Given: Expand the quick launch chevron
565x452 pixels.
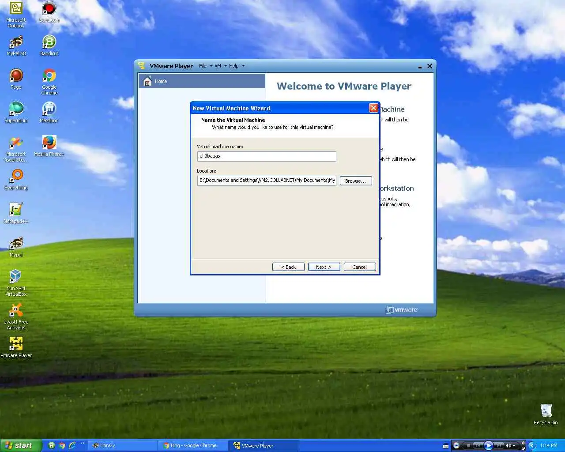Looking at the screenshot, I should point(83,443).
